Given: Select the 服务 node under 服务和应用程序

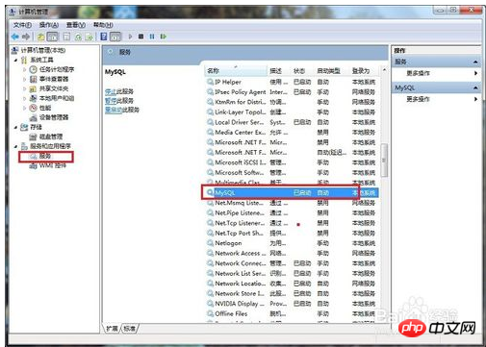Looking at the screenshot, I should (40, 156).
